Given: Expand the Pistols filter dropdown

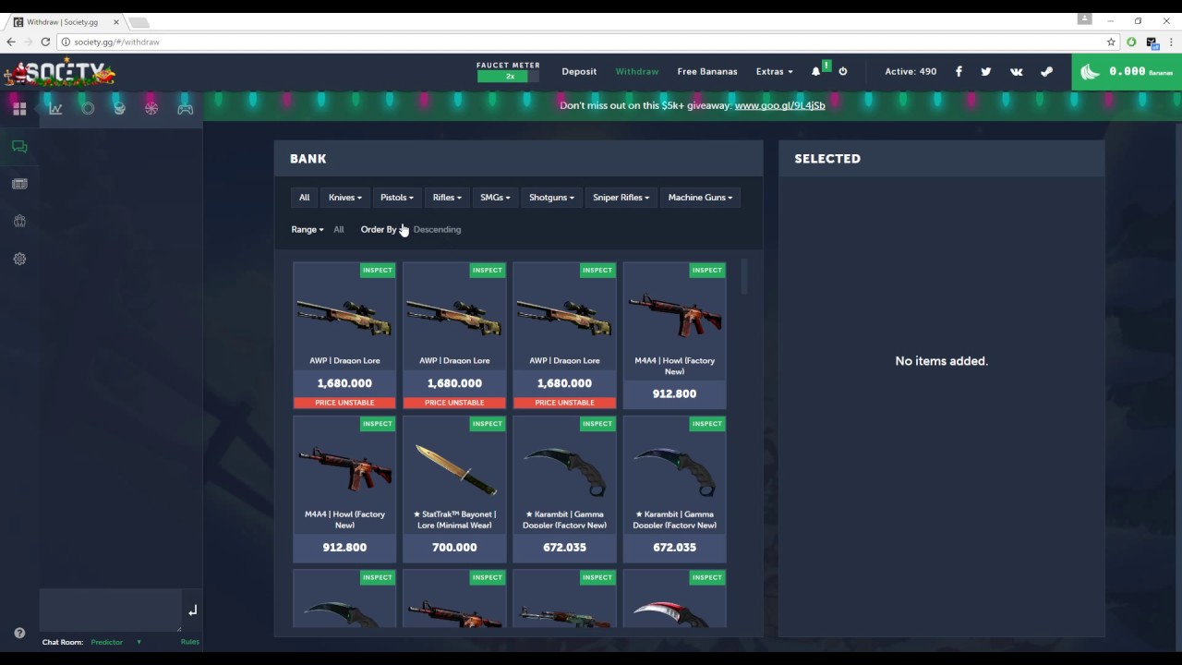Looking at the screenshot, I should click(397, 198).
